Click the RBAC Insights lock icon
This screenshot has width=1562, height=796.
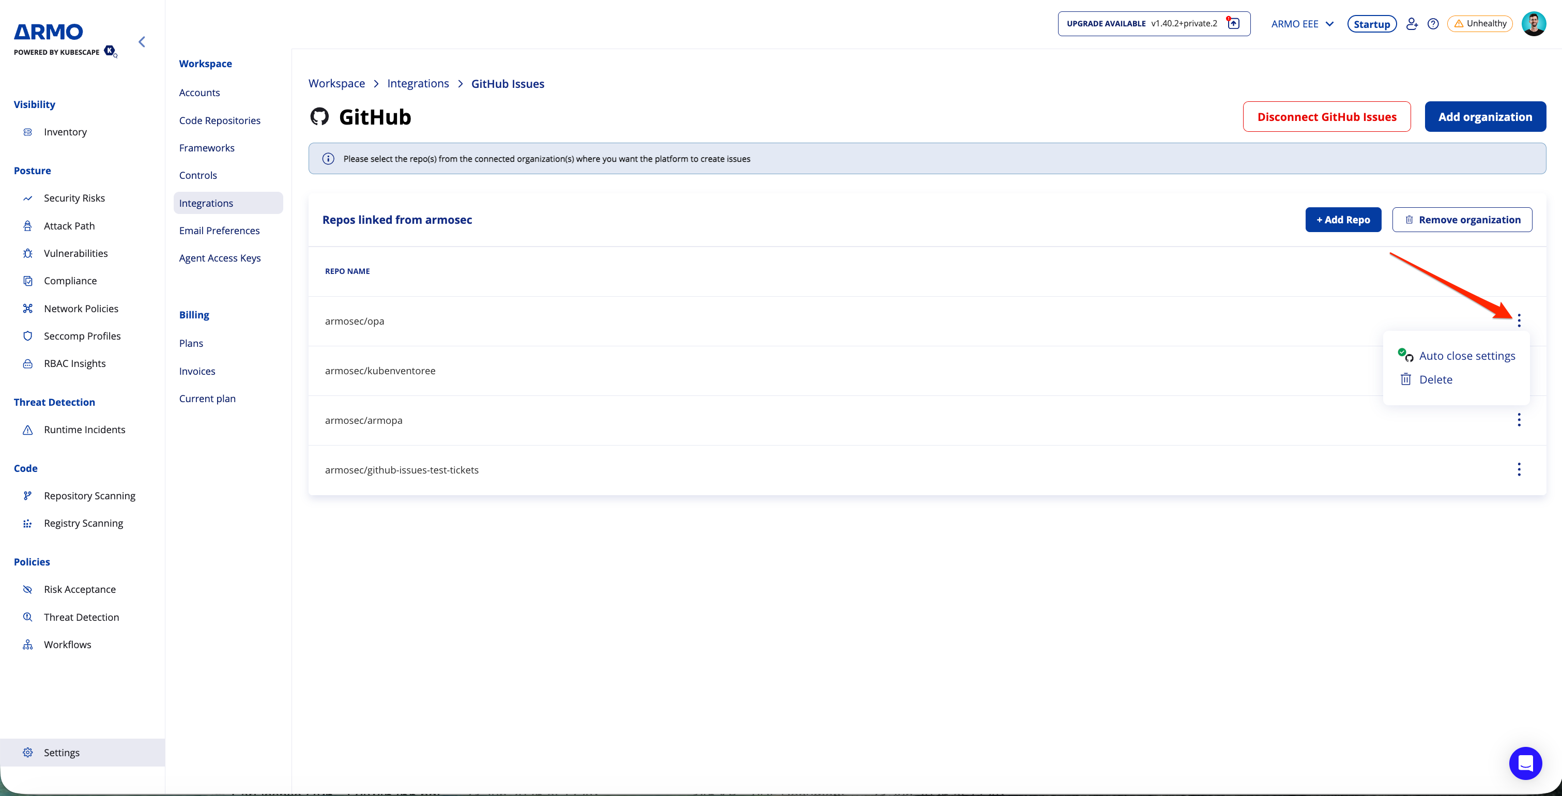27,364
